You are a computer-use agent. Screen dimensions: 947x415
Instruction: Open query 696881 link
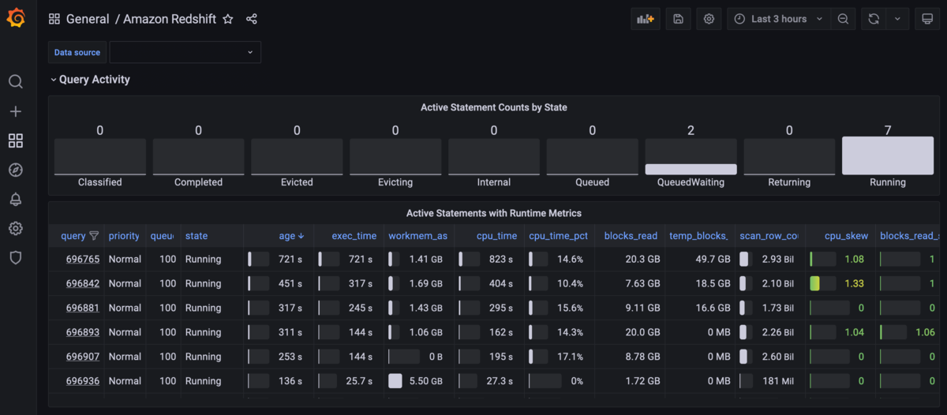click(x=83, y=308)
